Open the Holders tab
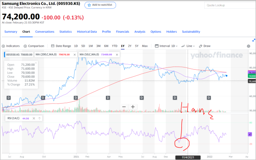256x160 pixels. pyautogui.click(x=171, y=32)
